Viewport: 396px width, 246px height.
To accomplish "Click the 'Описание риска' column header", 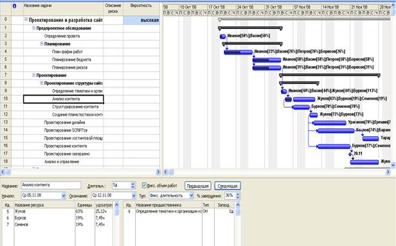I will pyautogui.click(x=113, y=8).
